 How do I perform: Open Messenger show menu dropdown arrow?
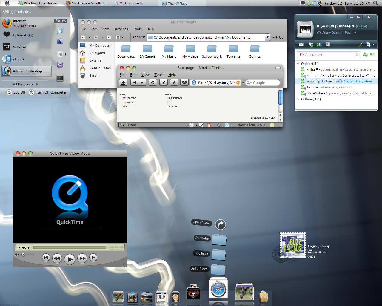[x=373, y=45]
